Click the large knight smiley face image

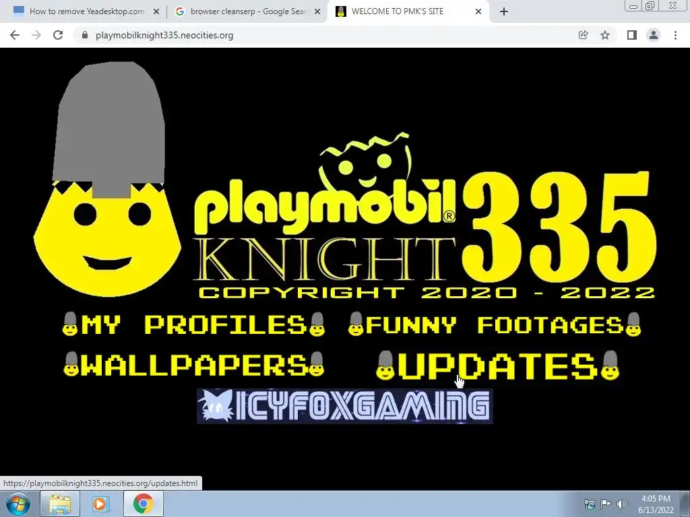click(x=108, y=179)
